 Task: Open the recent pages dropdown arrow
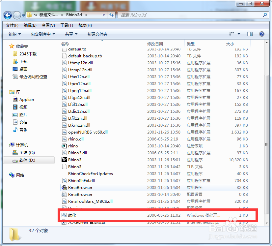[23, 15]
